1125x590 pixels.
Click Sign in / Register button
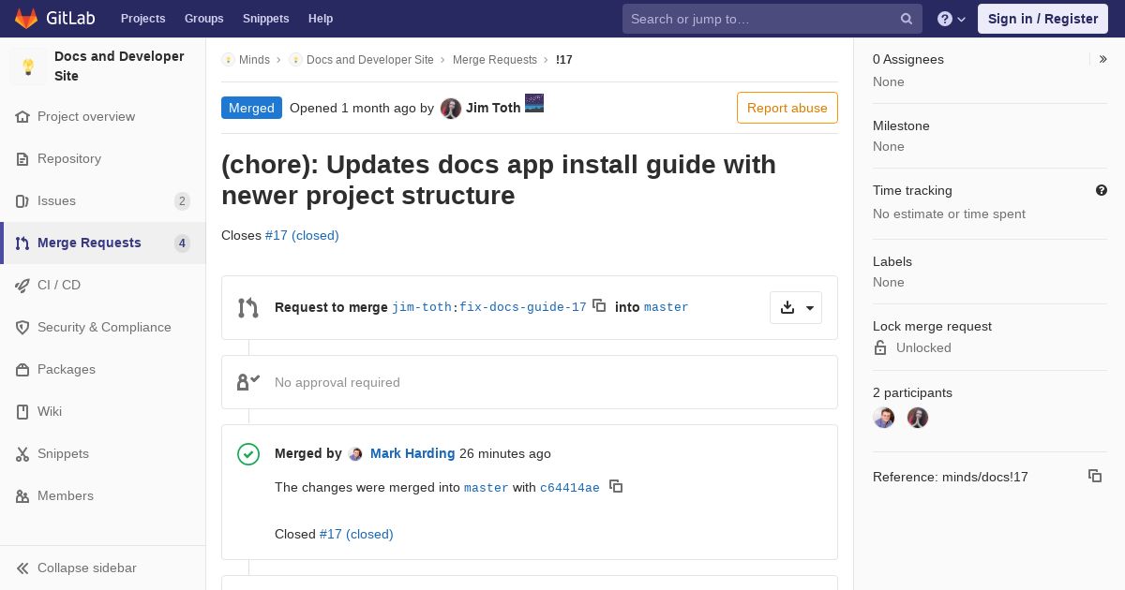click(1042, 19)
